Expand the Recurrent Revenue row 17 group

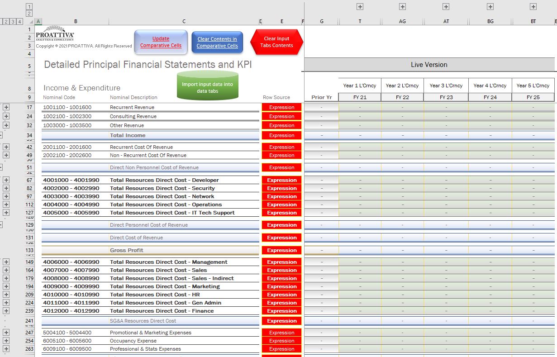point(6,107)
